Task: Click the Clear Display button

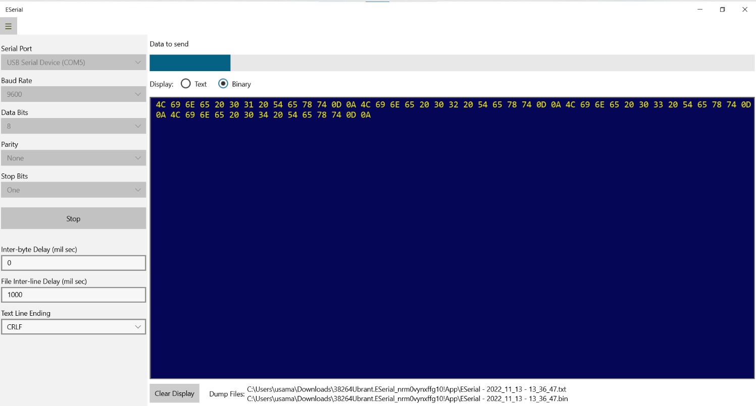Action: tap(174, 393)
